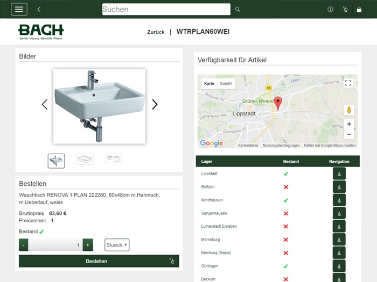Click the Navigation column header

pos(339,161)
